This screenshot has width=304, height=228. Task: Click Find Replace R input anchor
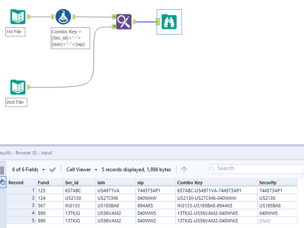tap(114, 26)
